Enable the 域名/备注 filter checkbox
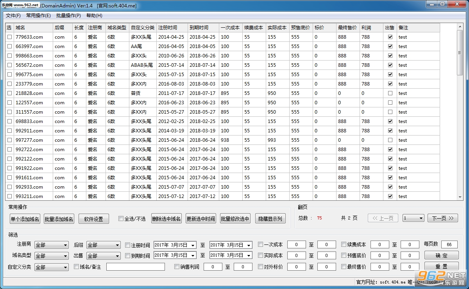 click(77, 267)
